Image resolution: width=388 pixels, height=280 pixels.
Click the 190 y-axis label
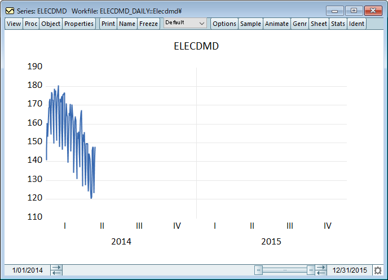34,66
